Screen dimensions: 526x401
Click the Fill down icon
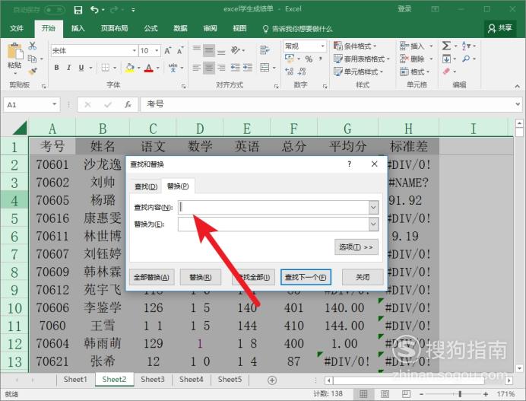click(x=446, y=59)
